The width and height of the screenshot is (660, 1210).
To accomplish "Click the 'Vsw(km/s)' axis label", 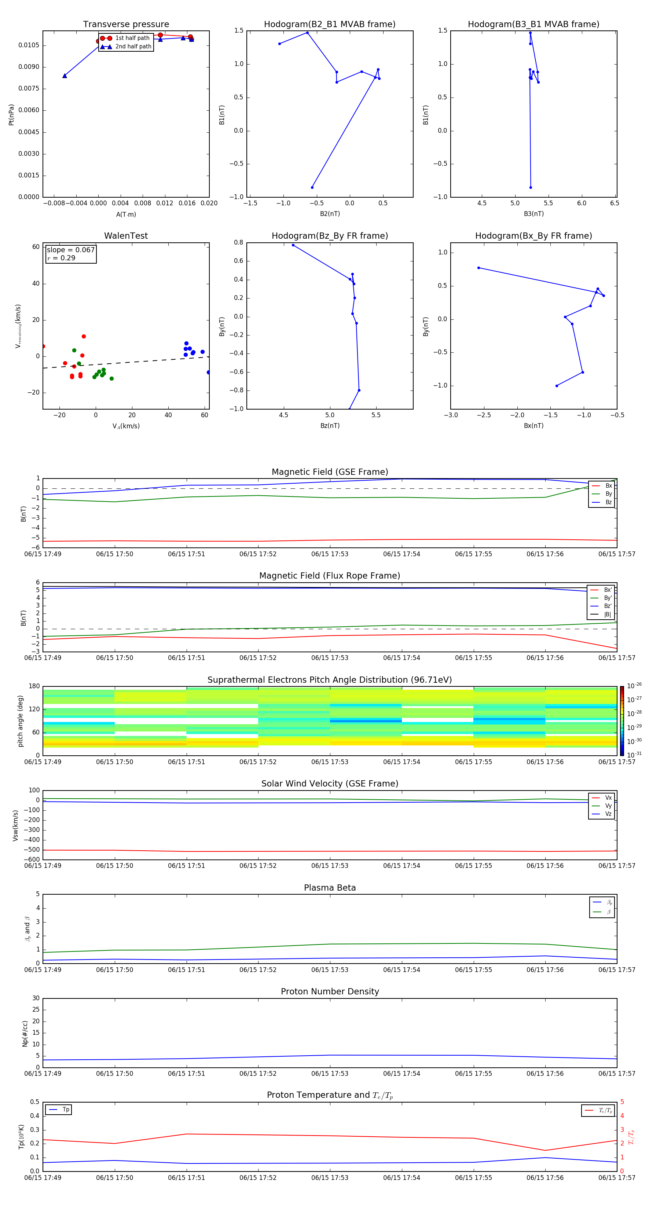I will point(15,825).
